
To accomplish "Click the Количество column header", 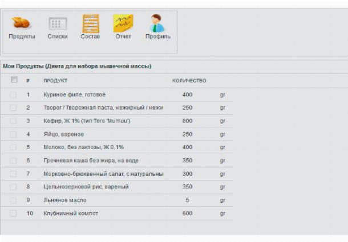I will tap(189, 80).
